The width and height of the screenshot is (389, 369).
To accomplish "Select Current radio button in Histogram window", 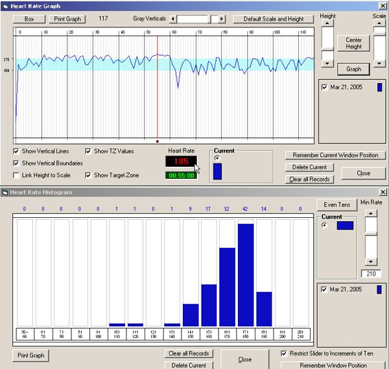I will pos(324,225).
